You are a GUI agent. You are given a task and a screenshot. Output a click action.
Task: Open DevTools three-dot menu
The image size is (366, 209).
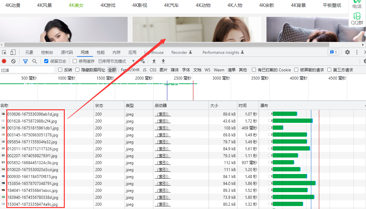357,52
